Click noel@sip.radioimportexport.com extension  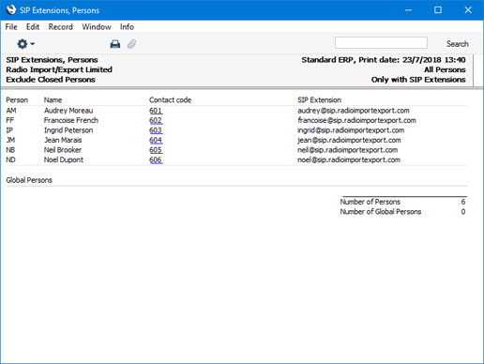click(x=349, y=159)
